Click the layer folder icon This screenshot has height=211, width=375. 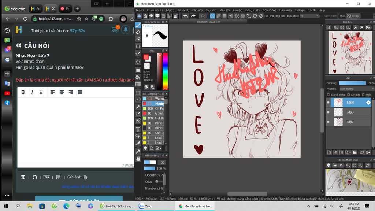[x=354, y=152]
